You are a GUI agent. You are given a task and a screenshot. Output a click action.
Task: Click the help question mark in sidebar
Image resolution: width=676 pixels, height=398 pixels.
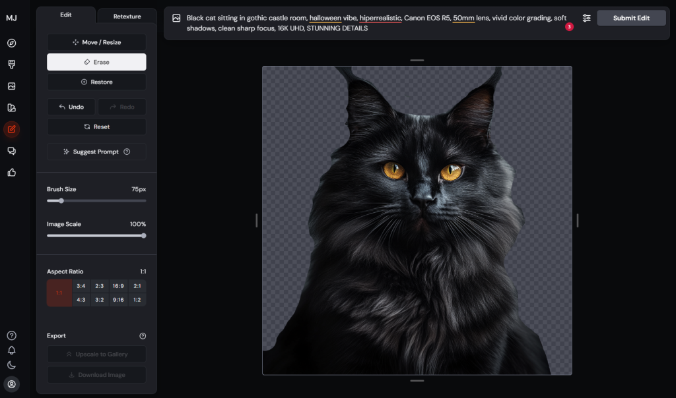[x=11, y=336]
